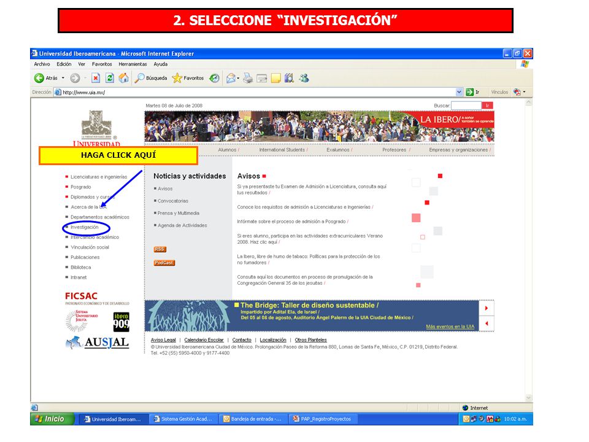This screenshot has width=589, height=442.
Task: Click the red Ir search button
Action: point(487,106)
